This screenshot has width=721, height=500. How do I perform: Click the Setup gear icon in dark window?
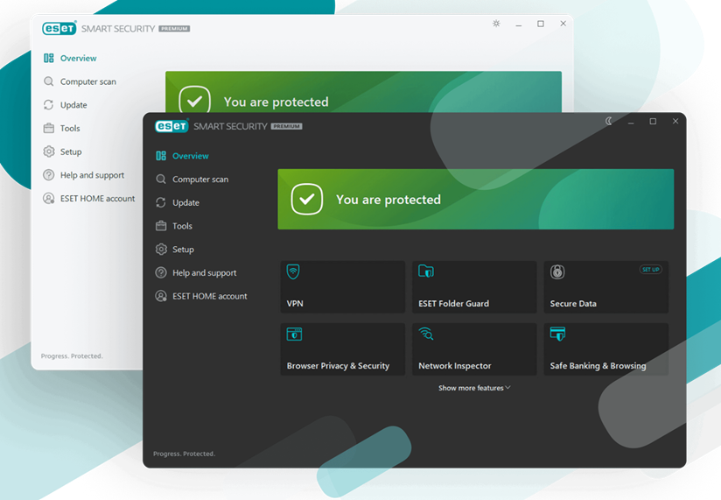(161, 250)
